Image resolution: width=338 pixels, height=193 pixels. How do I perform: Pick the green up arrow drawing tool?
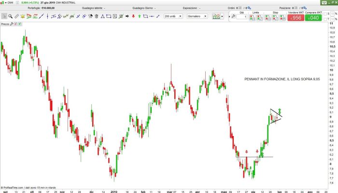point(139,16)
